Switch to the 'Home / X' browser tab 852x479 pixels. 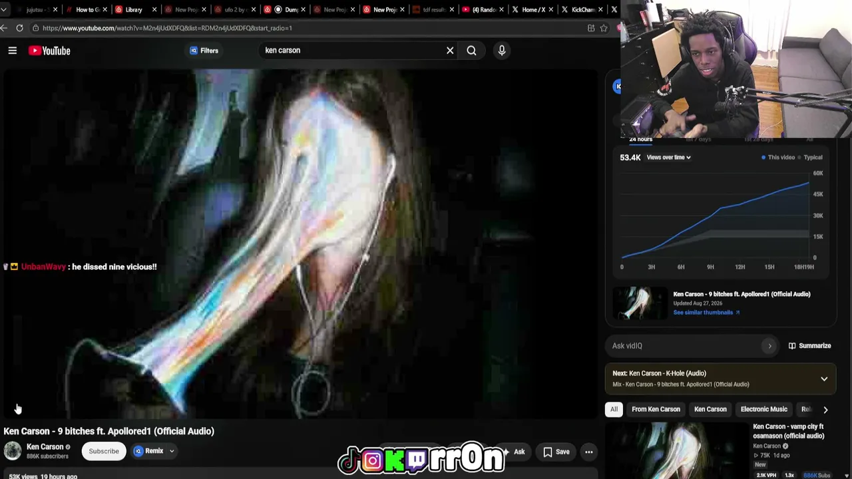coord(532,9)
